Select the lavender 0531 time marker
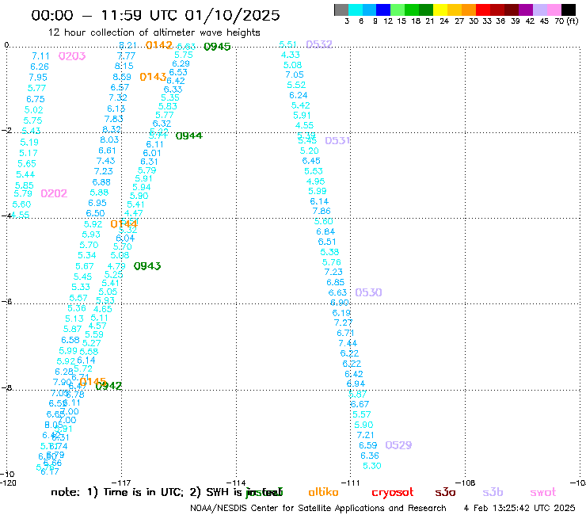The image size is (586, 515). point(337,140)
